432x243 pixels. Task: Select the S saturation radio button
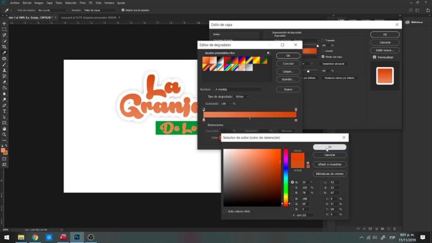click(x=292, y=188)
